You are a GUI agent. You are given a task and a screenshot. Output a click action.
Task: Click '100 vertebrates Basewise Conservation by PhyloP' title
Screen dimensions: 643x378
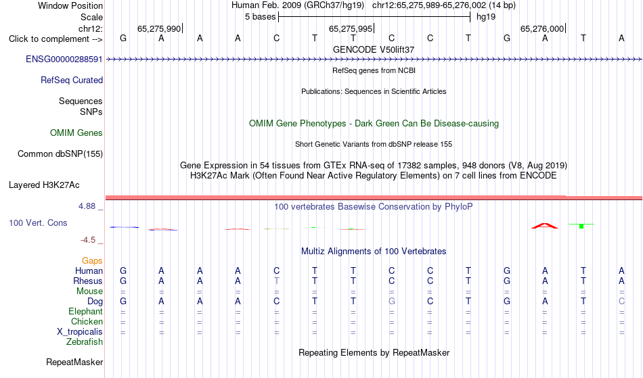click(x=374, y=206)
